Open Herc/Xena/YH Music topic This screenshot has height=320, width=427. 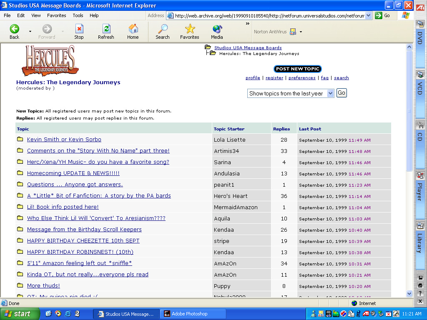[x=98, y=162]
